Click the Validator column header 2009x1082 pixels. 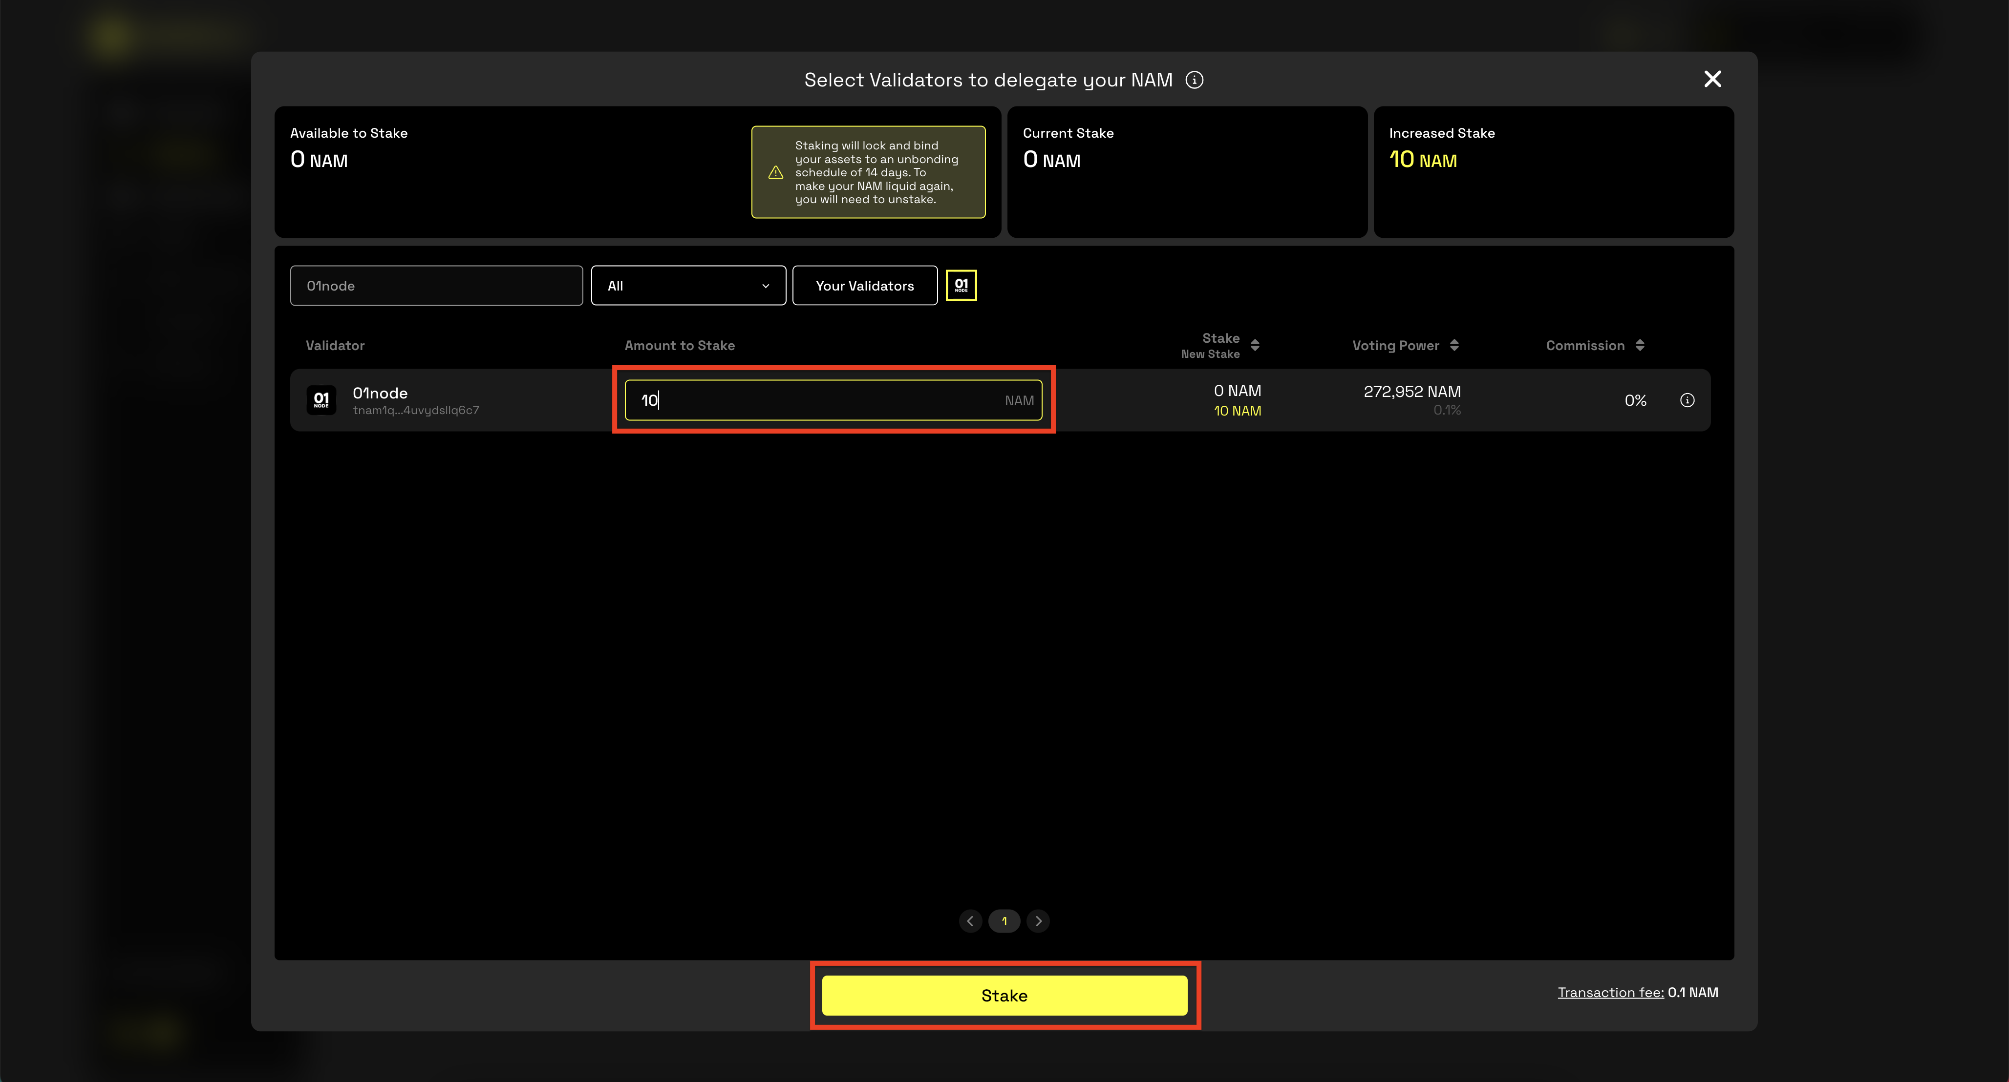[335, 345]
